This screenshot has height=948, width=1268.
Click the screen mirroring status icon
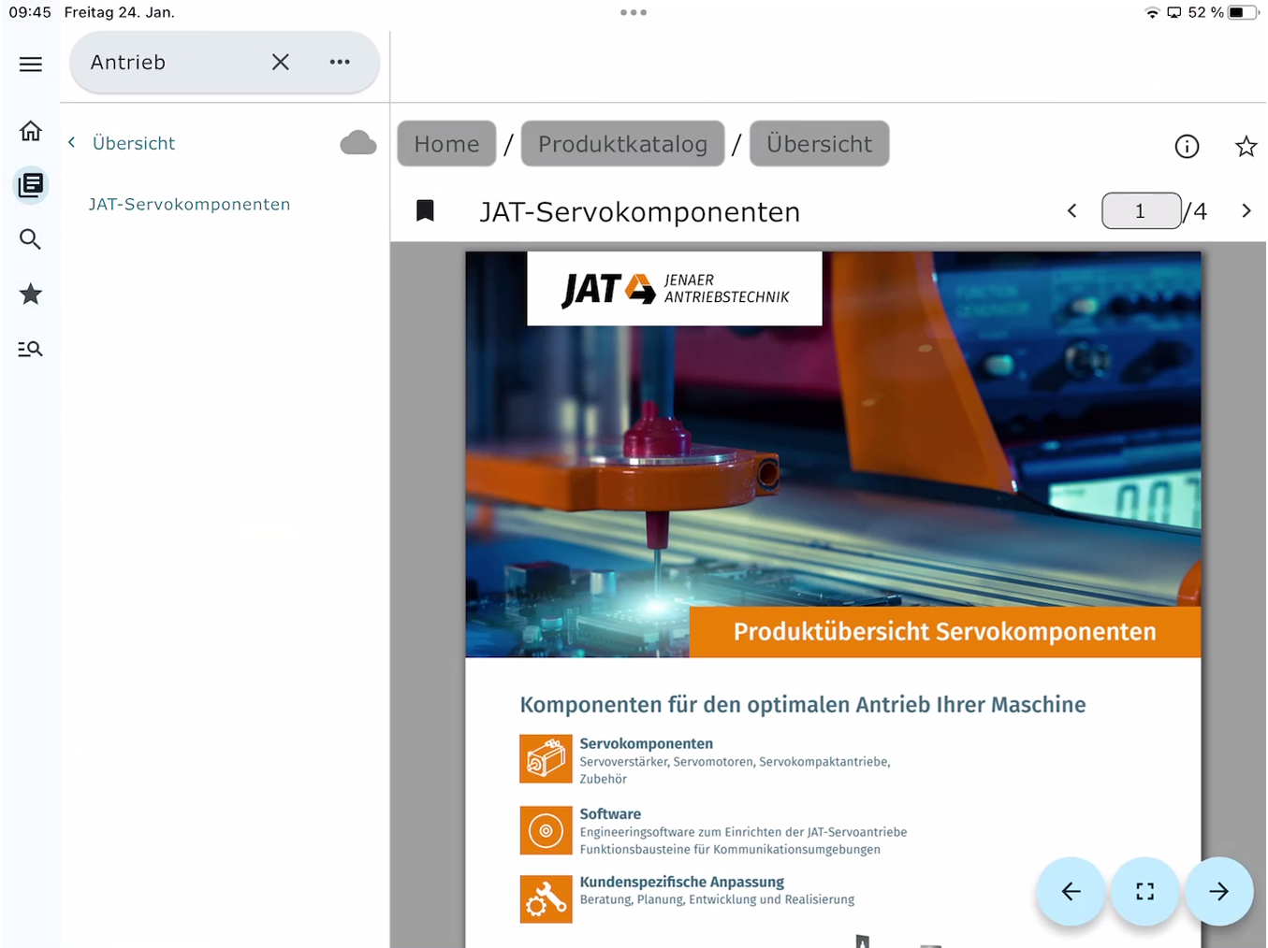pyautogui.click(x=1173, y=13)
